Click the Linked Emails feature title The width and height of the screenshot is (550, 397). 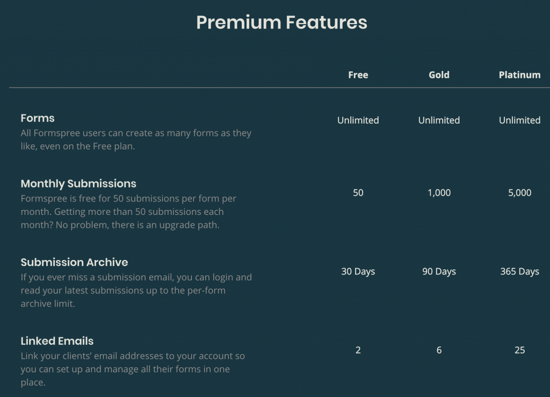57,341
